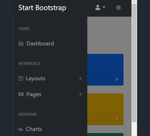Open the user dropdown caret
The image size is (150, 136).
tap(104, 7)
